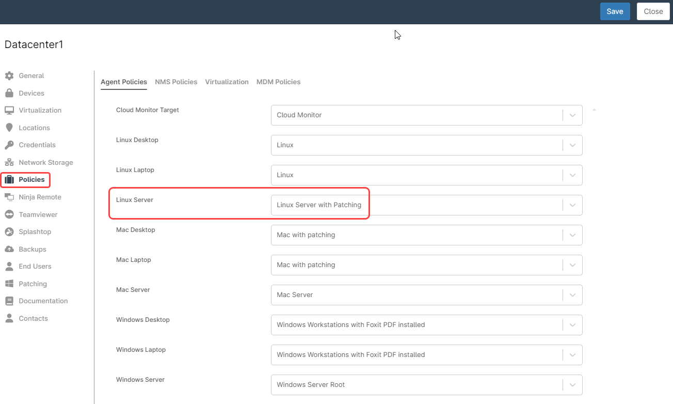Click the Devices lock icon
Image resolution: width=673 pixels, height=404 pixels.
(9, 94)
